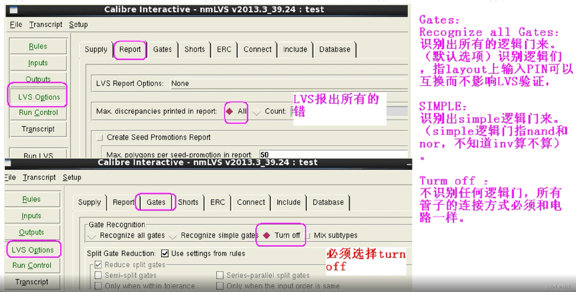Open the Transcript menu in the upper window
Image resolution: width=576 pixels, height=292 pixels.
46,25
